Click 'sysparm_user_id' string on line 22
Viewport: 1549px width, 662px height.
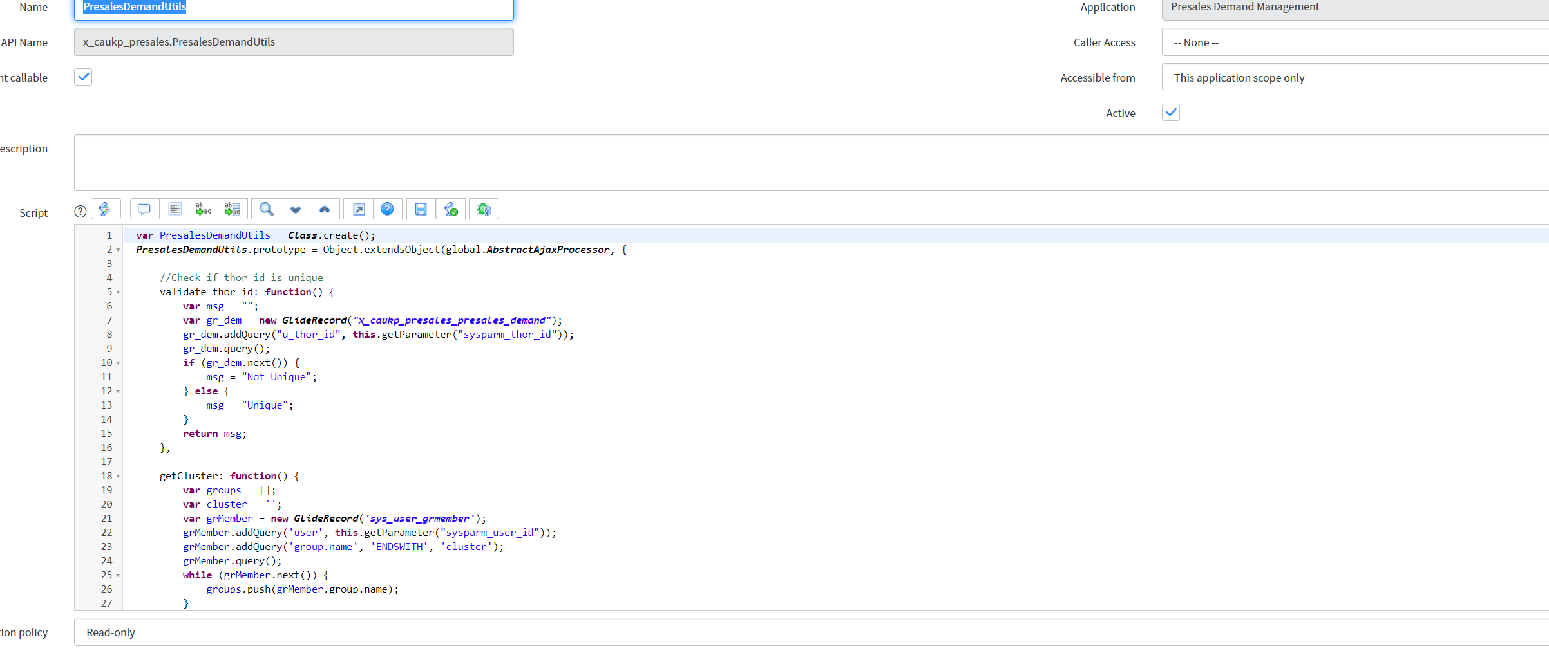click(x=490, y=533)
